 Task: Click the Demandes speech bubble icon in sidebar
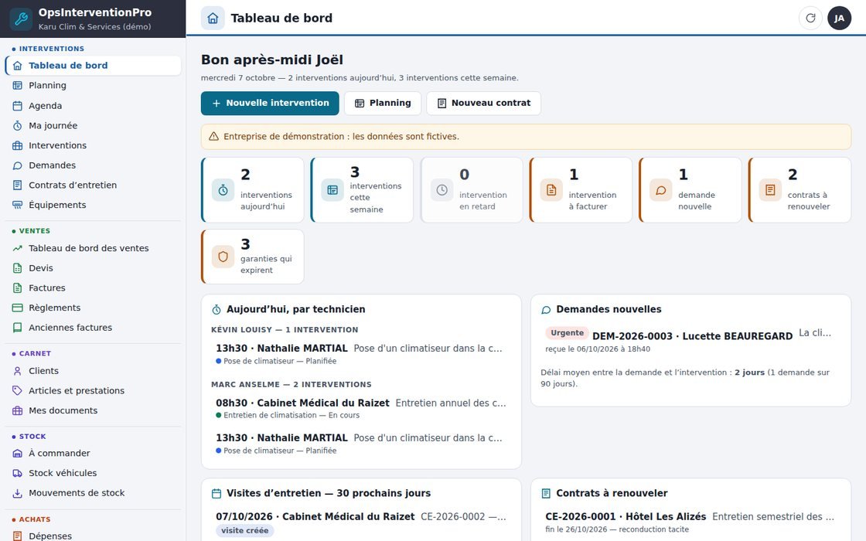tap(18, 165)
